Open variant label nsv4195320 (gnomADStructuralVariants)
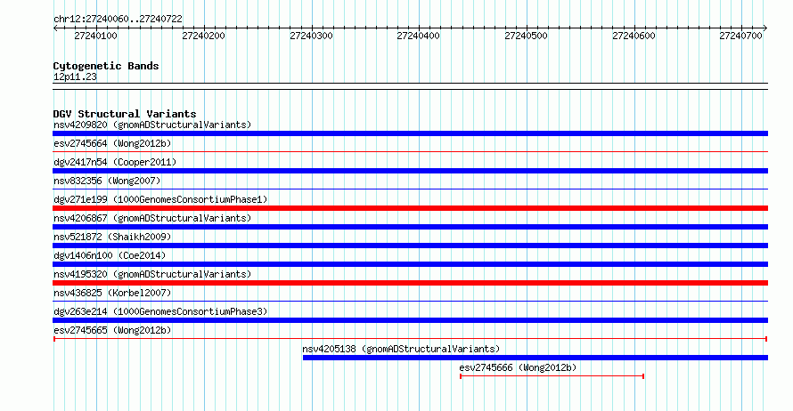Screen dimensions: 793x411 point(152,274)
